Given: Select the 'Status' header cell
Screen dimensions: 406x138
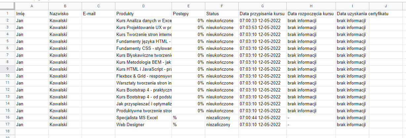Looking at the screenshot, I should [x=222, y=14].
